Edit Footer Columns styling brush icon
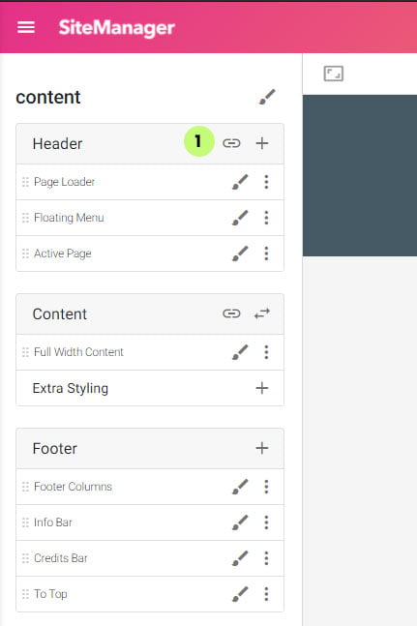The image size is (417, 626). [240, 487]
